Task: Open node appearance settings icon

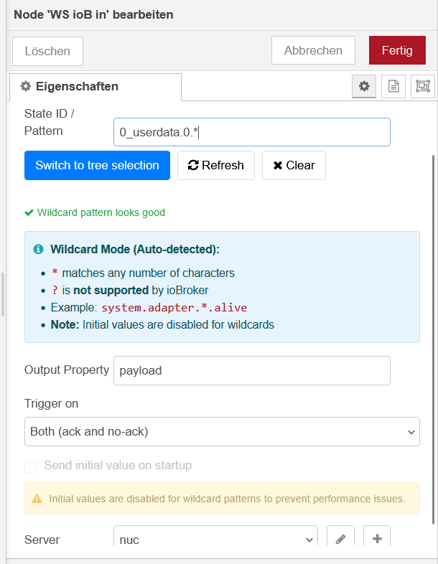Action: tap(423, 86)
